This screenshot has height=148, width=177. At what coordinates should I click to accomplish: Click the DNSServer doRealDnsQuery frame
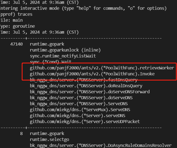(x=86, y=86)
